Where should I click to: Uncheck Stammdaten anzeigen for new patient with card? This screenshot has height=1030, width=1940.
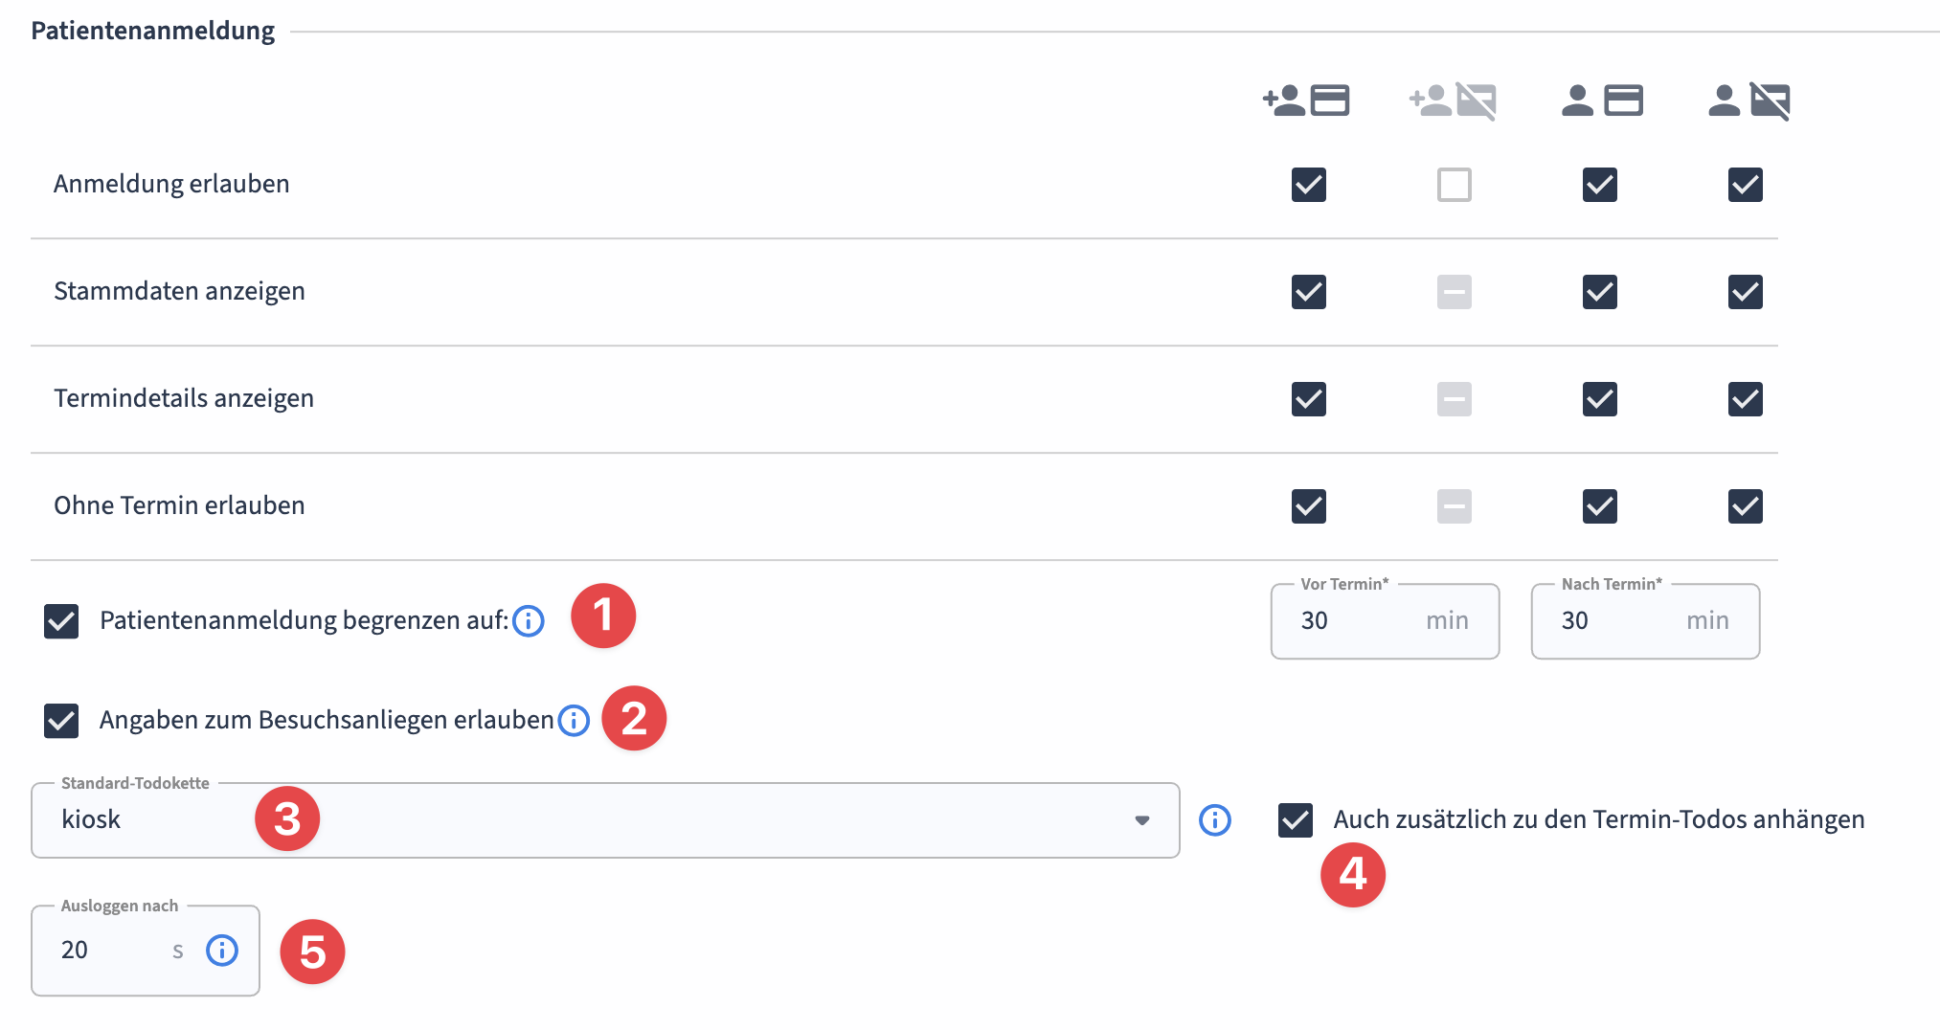pyautogui.click(x=1308, y=292)
